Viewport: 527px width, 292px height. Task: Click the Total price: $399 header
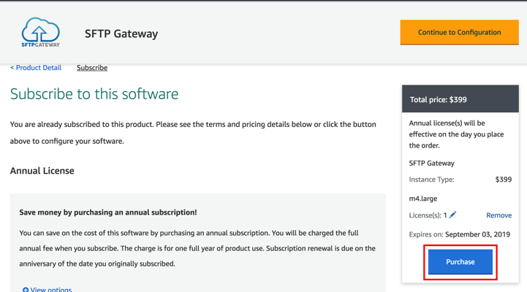click(460, 99)
